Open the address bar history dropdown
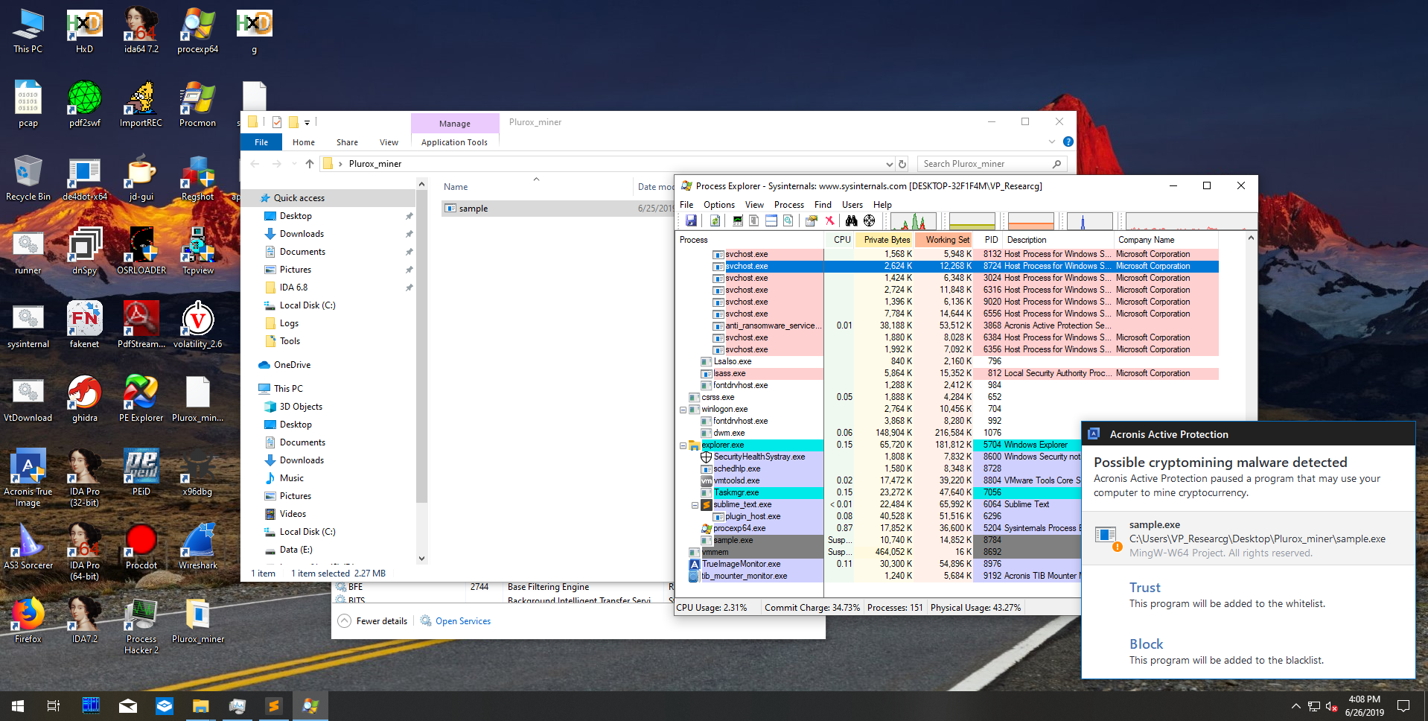This screenshot has height=721, width=1428. point(889,164)
